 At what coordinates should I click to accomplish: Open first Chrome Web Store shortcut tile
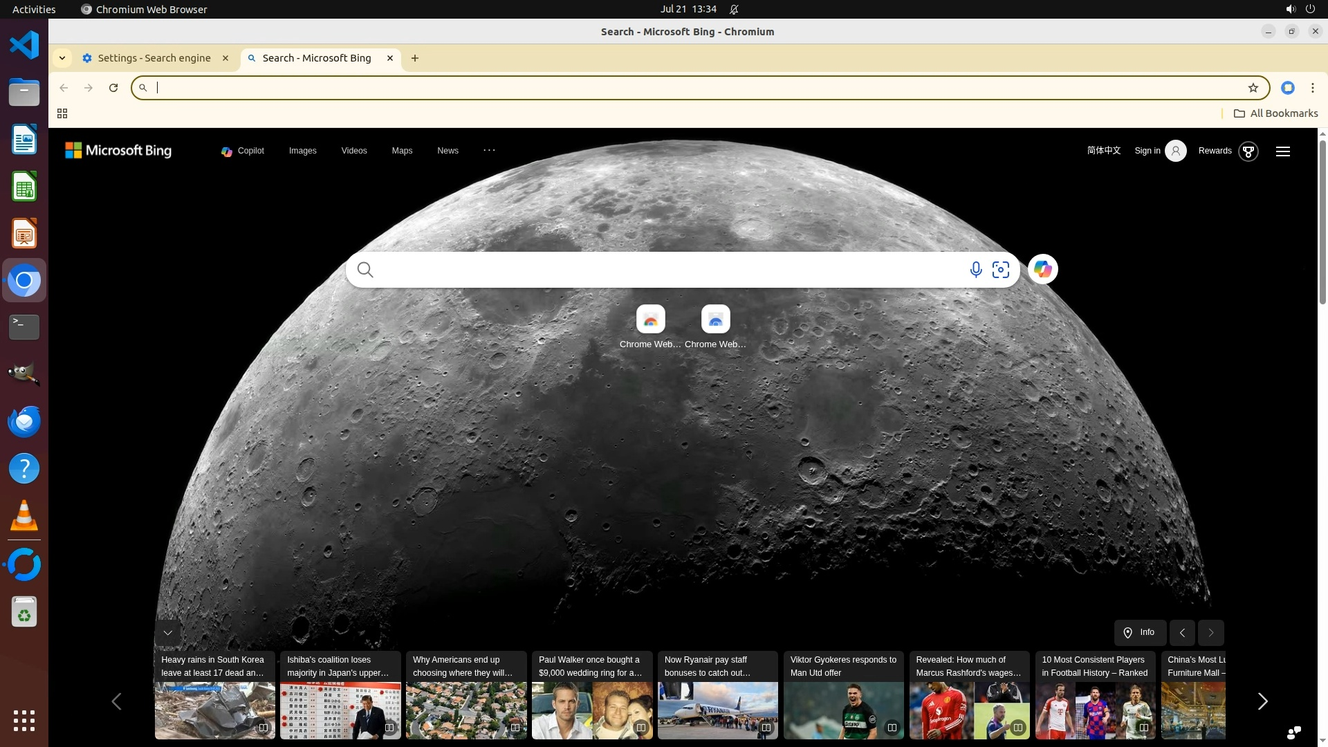click(x=650, y=320)
